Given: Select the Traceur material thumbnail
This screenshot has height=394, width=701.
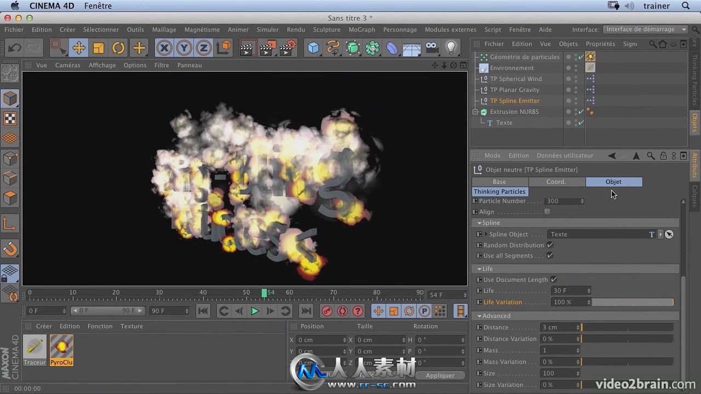Looking at the screenshot, I should (35, 350).
